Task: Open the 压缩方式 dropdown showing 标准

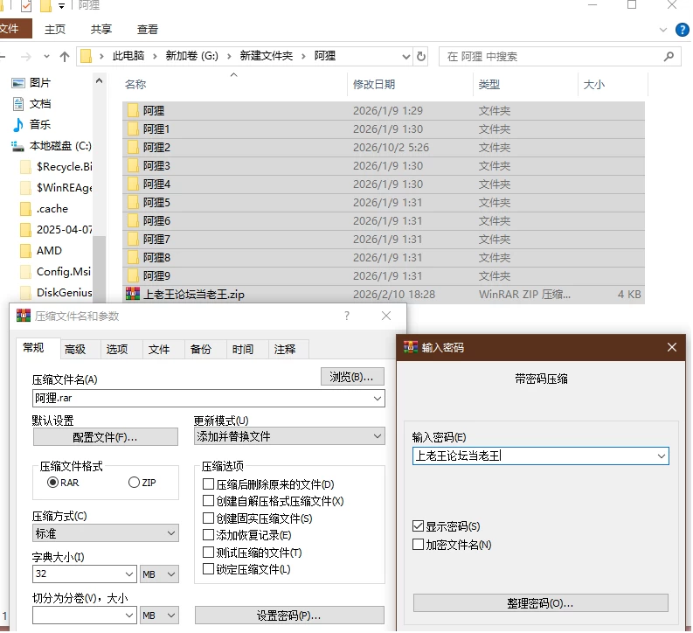Action: tap(106, 533)
